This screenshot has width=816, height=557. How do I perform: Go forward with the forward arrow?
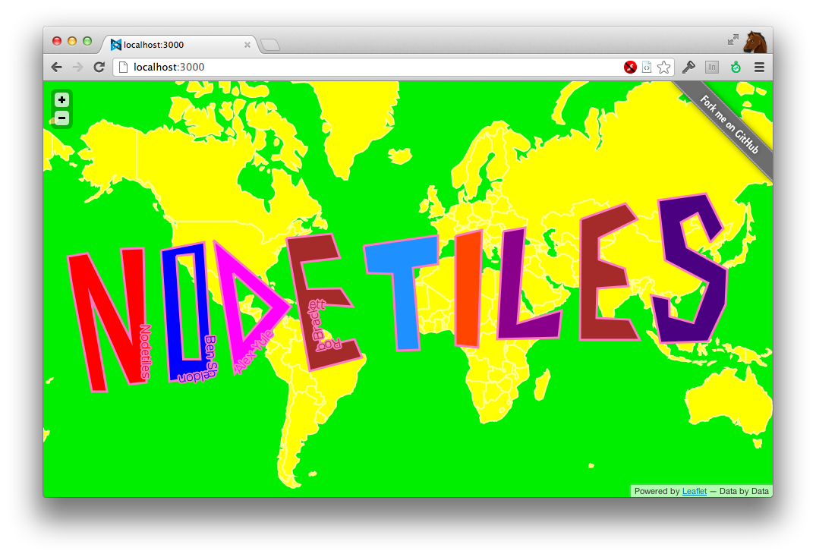point(77,67)
